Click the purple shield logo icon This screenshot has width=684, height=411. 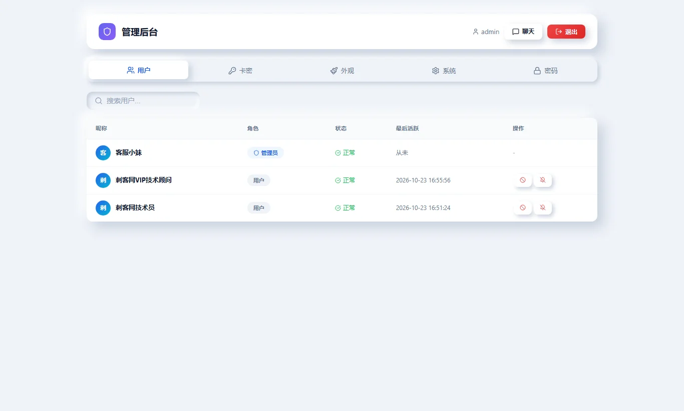coord(107,32)
